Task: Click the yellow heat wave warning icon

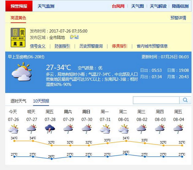Action: point(18,37)
